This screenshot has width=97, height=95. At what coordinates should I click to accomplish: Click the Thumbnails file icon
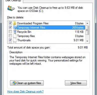click(x=15, y=40)
